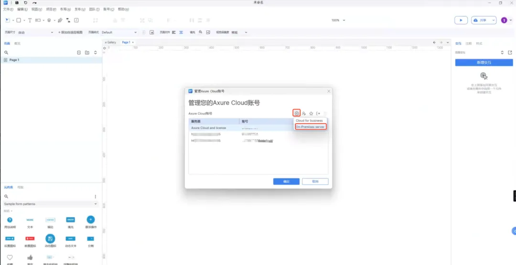Viewport: 516px width, 265px height.
Task: Click the Share (共享) button
Action: point(480,20)
